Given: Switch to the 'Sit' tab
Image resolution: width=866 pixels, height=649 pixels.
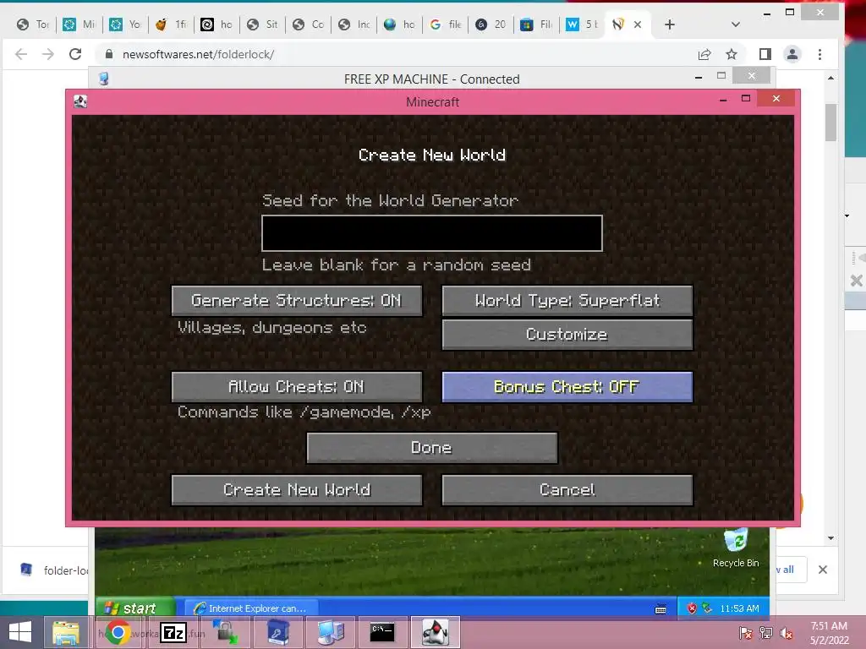Looking at the screenshot, I should [x=263, y=25].
